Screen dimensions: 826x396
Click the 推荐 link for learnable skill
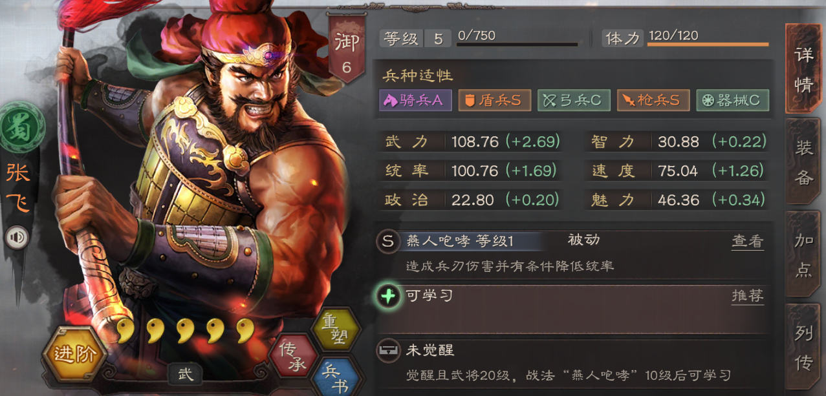[748, 296]
